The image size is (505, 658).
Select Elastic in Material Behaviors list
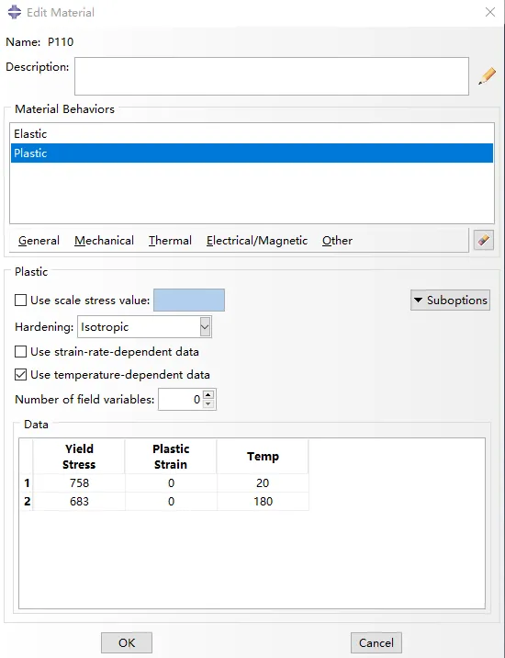(252, 134)
